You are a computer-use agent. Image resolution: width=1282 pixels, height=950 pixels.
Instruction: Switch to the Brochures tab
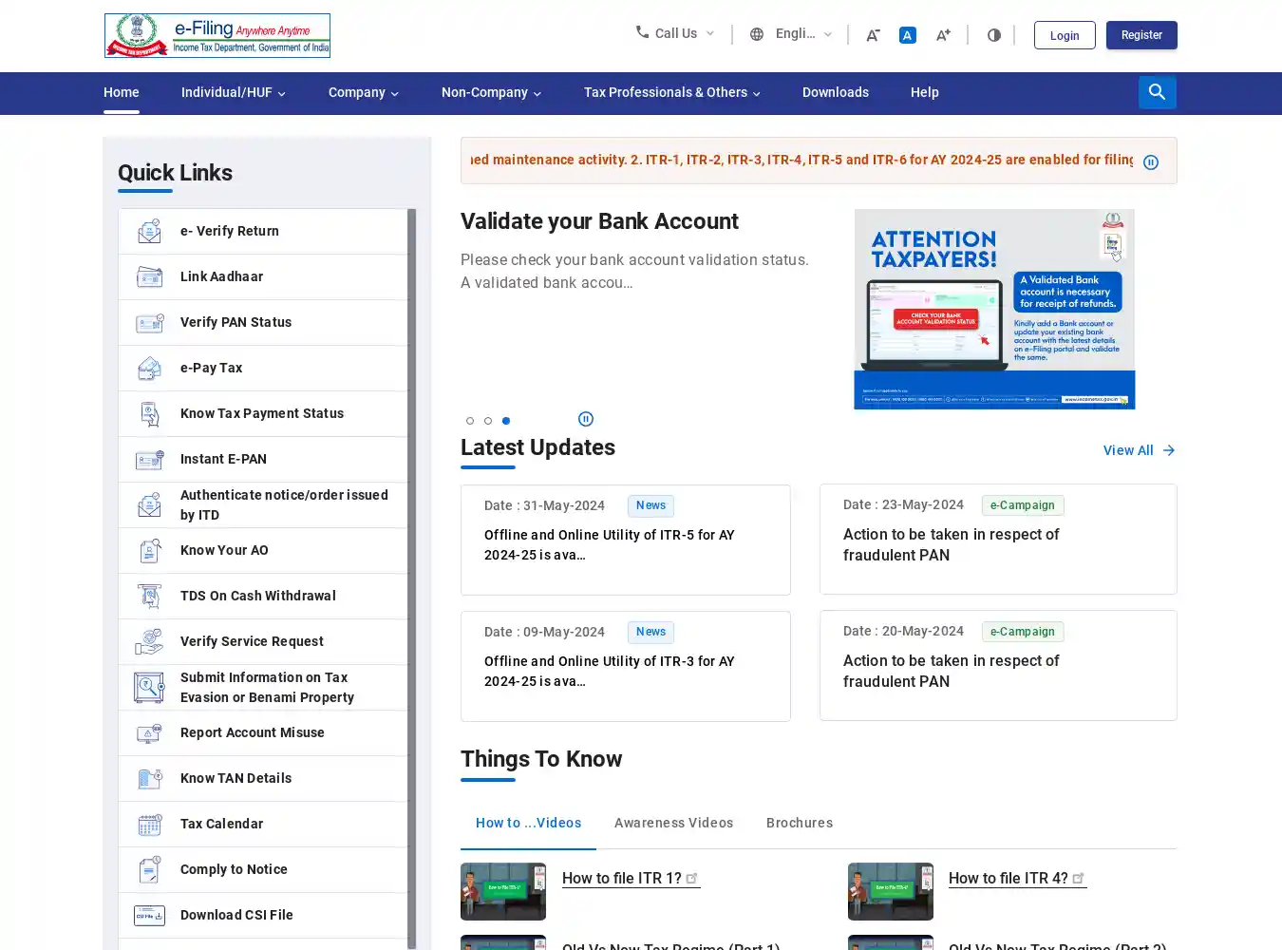click(800, 823)
